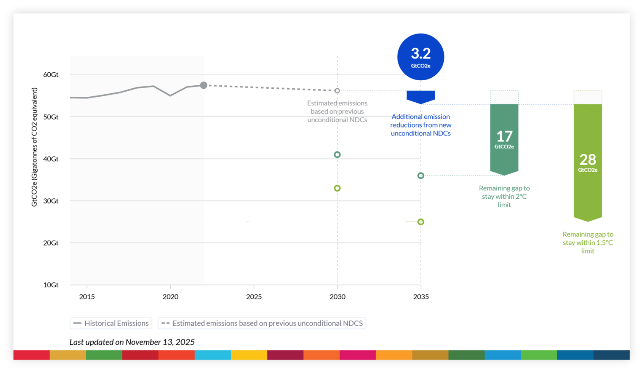This screenshot has height=373, width=643.
Task: Click the solid gray historical line endpoint dot
Action: 204,85
